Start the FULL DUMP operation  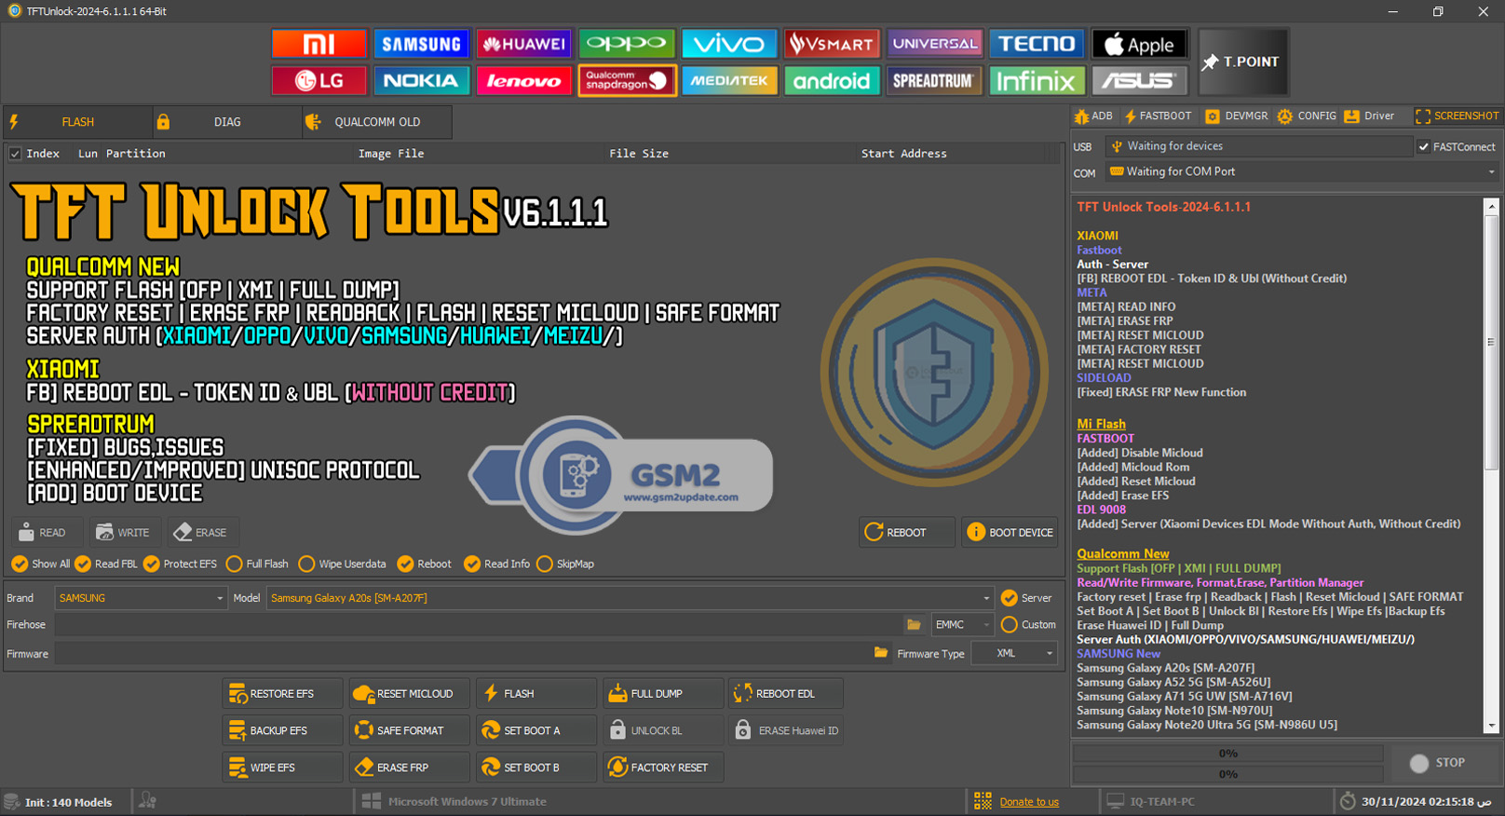pyautogui.click(x=663, y=694)
